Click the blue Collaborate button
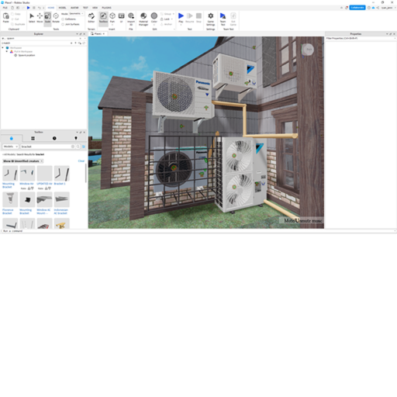397x397 pixels. 357,8
